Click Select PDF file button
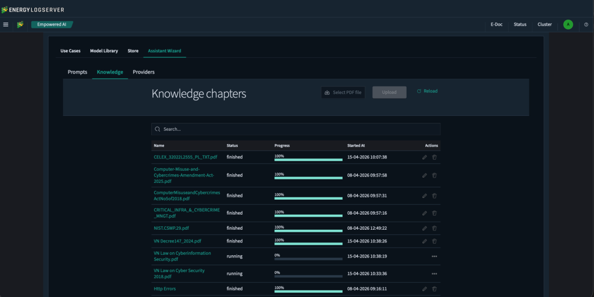The height and width of the screenshot is (297, 594). (343, 93)
